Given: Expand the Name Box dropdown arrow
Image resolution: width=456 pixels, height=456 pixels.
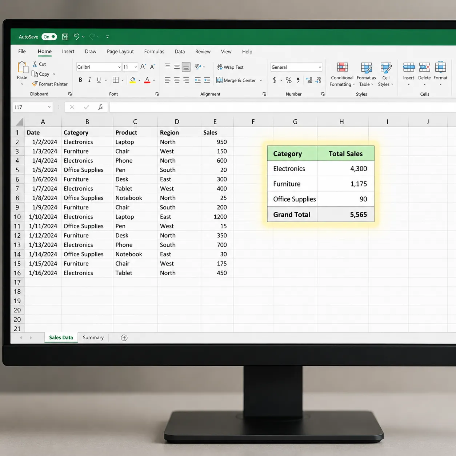Looking at the screenshot, I should point(49,107).
